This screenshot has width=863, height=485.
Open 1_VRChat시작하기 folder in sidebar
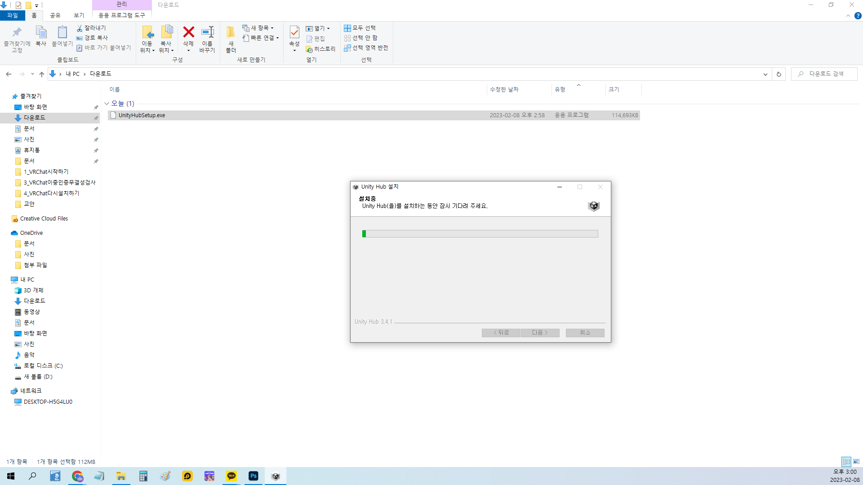pyautogui.click(x=46, y=172)
